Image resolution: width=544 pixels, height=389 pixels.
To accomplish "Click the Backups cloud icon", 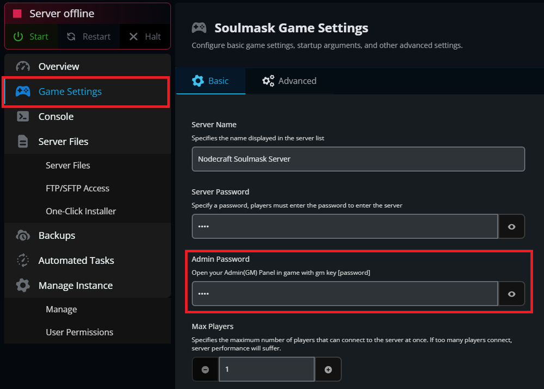I will pos(23,236).
